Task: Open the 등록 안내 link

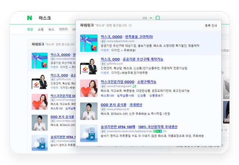Action: pos(211,26)
